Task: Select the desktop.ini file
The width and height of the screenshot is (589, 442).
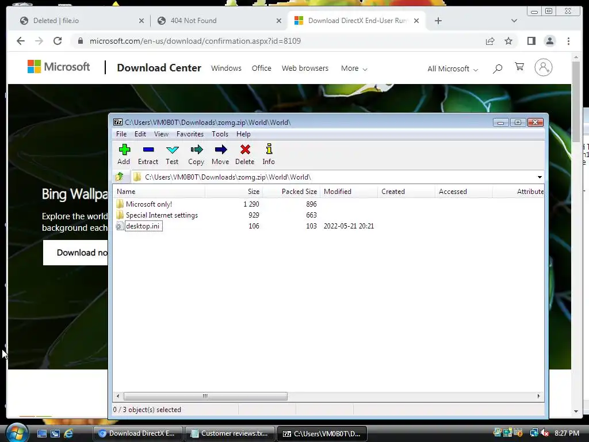Action: pyautogui.click(x=143, y=226)
